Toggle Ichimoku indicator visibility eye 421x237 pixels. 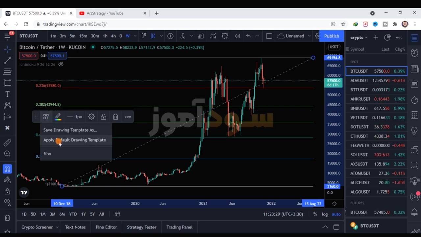(x=61, y=65)
